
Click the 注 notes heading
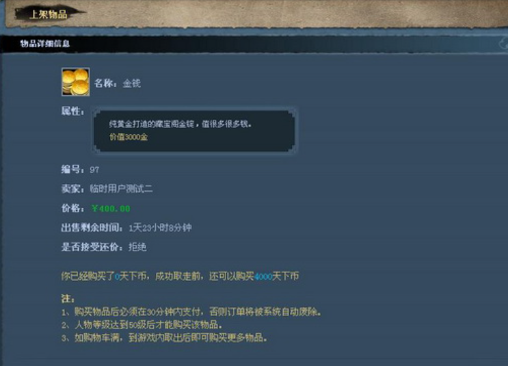click(68, 298)
